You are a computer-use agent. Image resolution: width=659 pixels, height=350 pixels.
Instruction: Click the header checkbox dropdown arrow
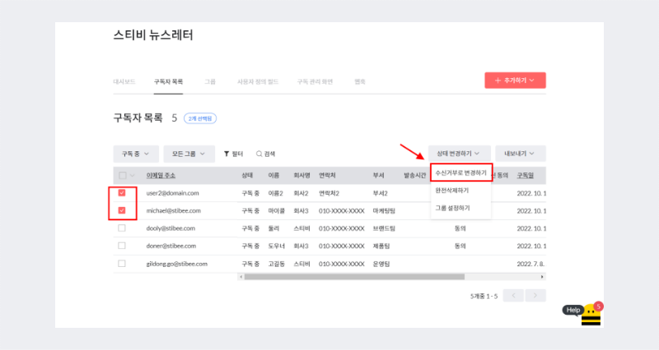click(133, 175)
